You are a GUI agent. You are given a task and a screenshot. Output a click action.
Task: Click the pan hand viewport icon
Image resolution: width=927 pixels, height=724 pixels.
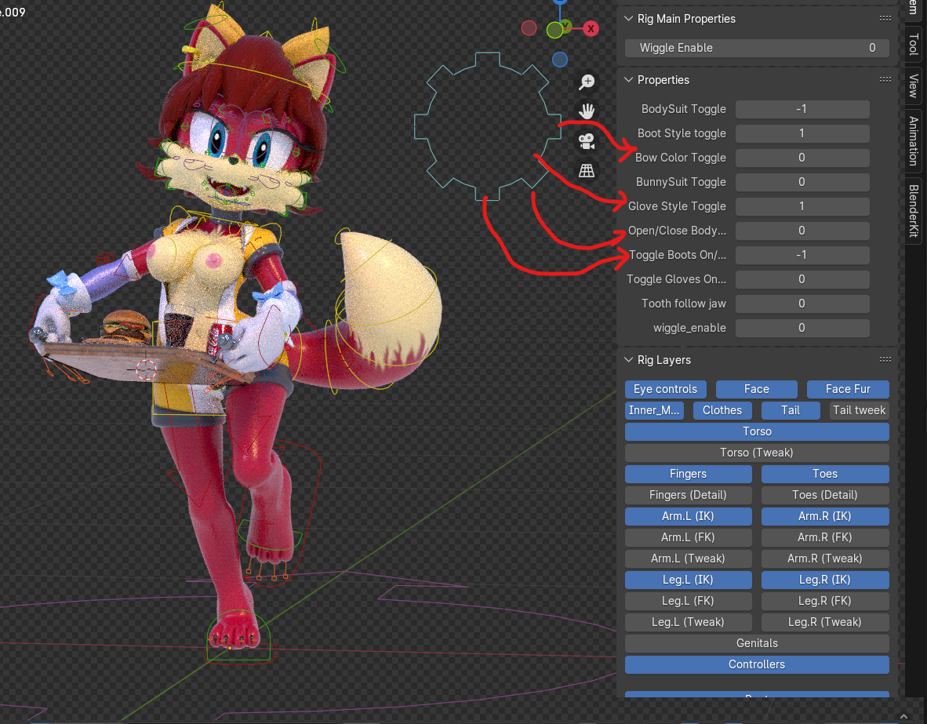coord(587,111)
